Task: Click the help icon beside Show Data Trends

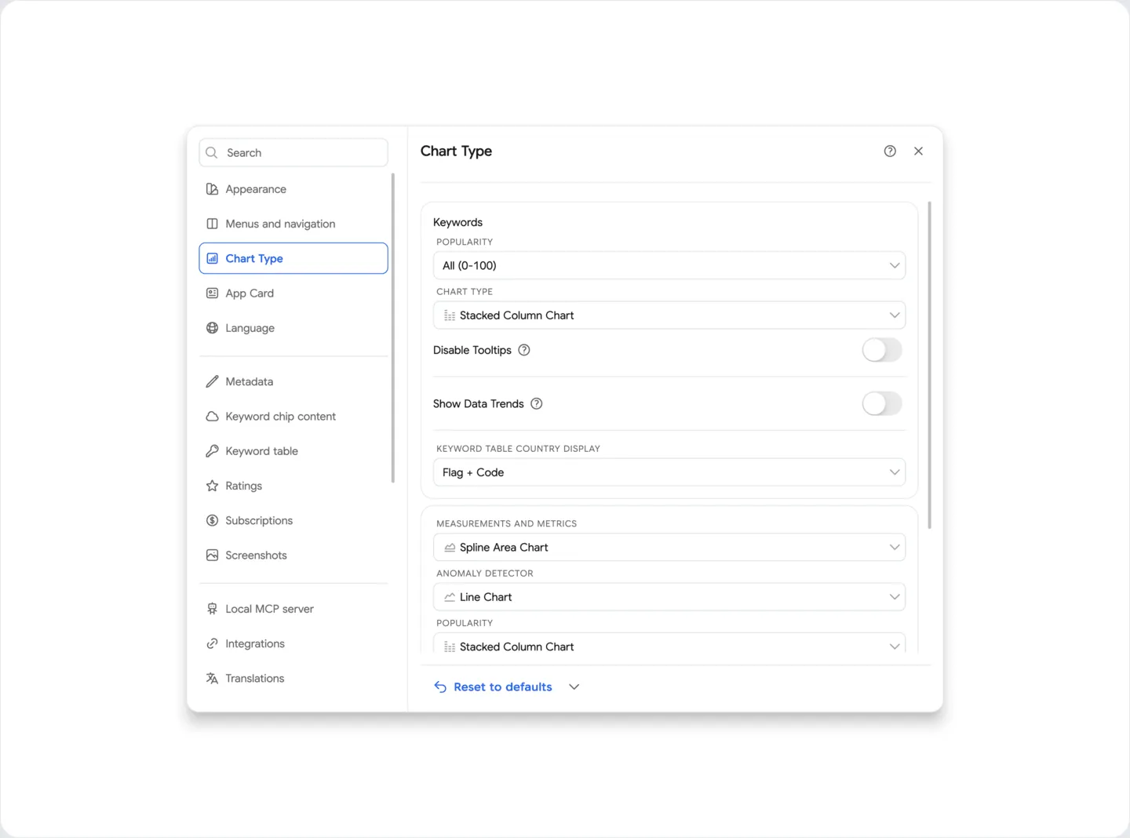Action: (x=537, y=404)
